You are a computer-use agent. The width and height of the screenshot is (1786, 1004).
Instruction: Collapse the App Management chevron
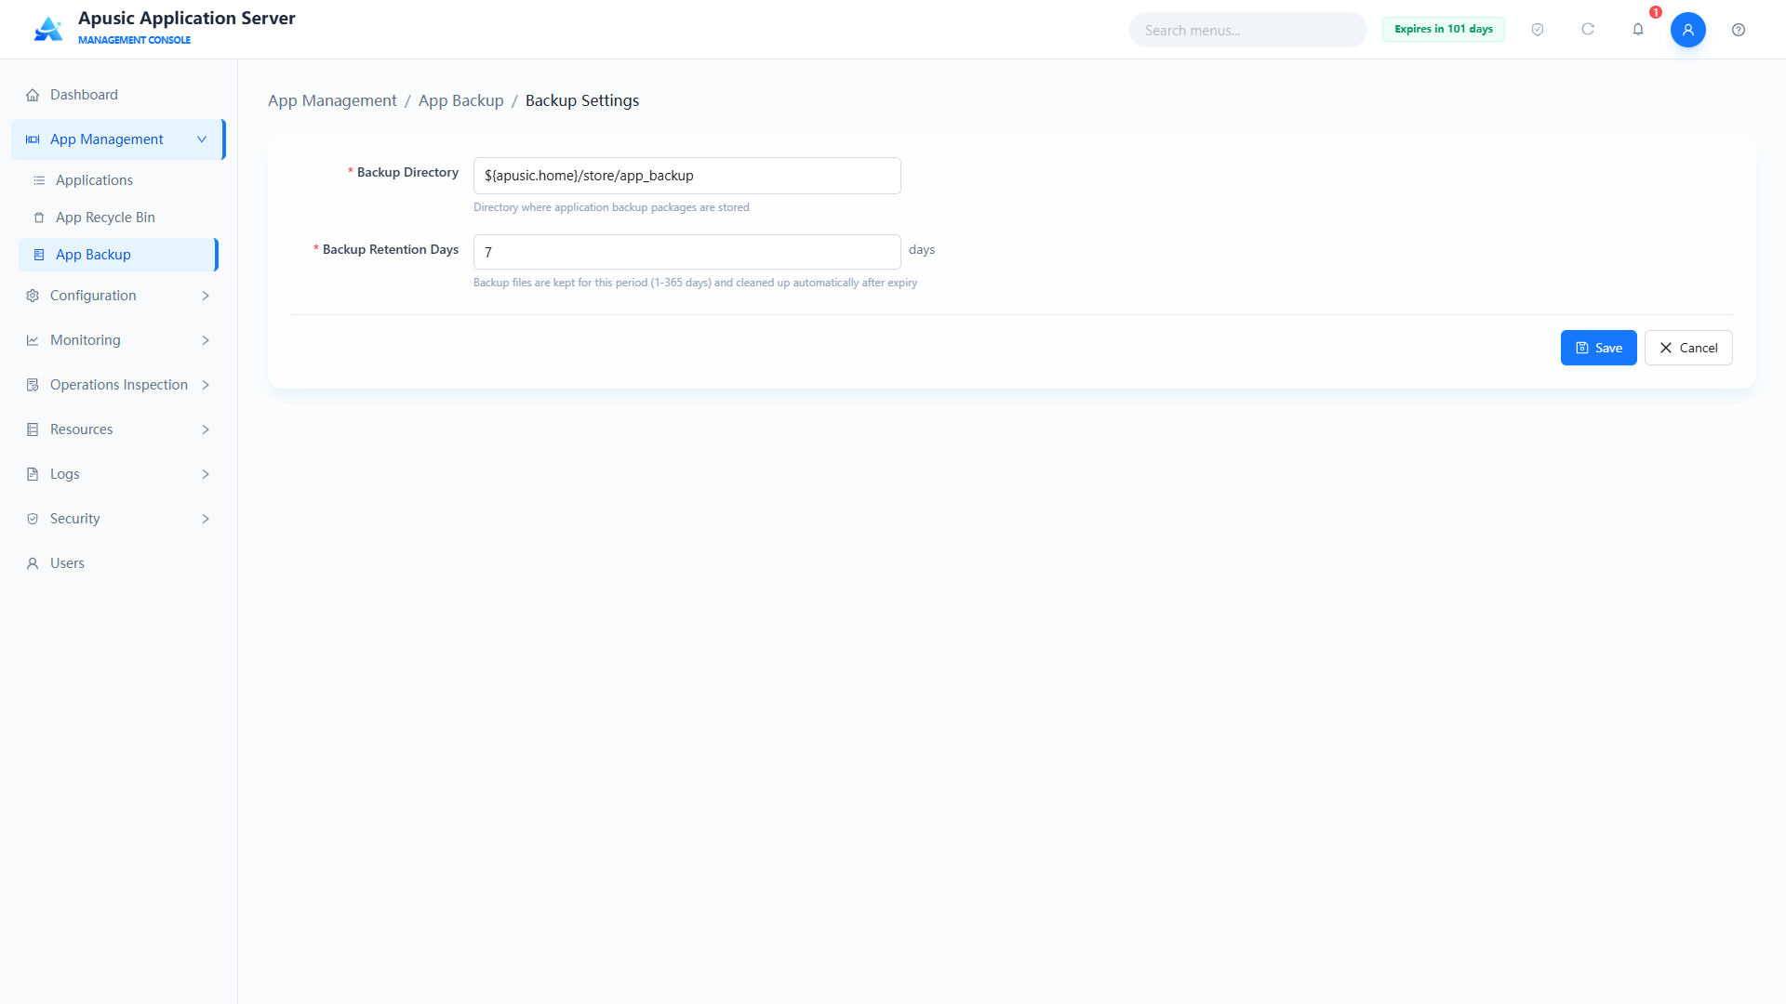pyautogui.click(x=202, y=139)
